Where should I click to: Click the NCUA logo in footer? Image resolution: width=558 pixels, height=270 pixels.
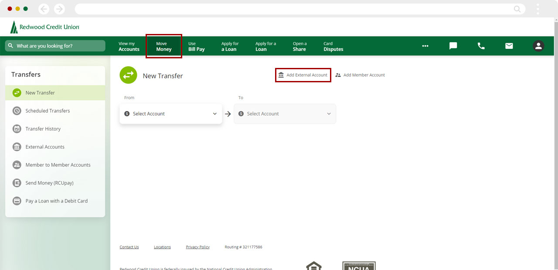pos(359,266)
